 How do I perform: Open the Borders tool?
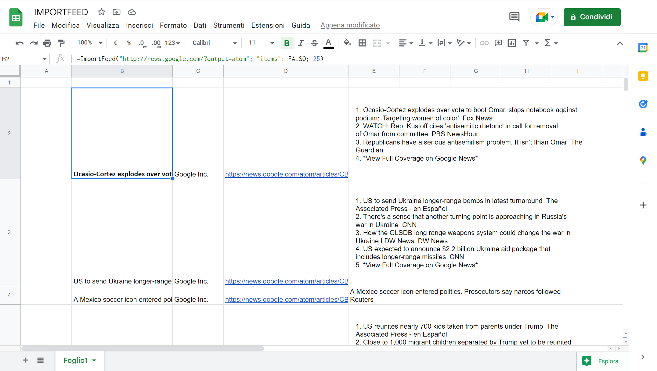(362, 43)
